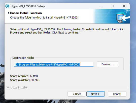Click the Space required 6.1MB text
136x103 pixels.
[x=24, y=76]
